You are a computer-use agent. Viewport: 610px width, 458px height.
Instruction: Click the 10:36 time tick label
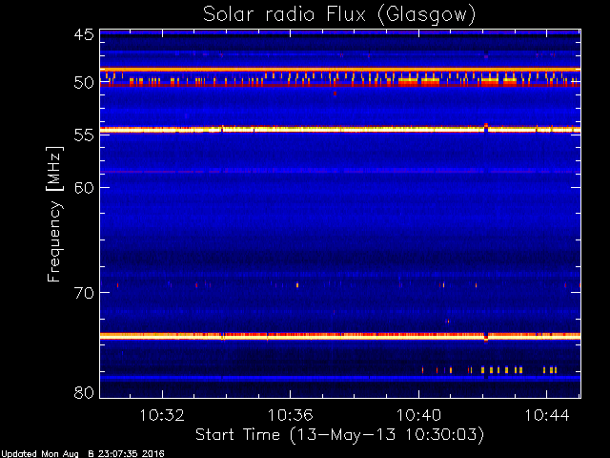pyautogui.click(x=290, y=415)
